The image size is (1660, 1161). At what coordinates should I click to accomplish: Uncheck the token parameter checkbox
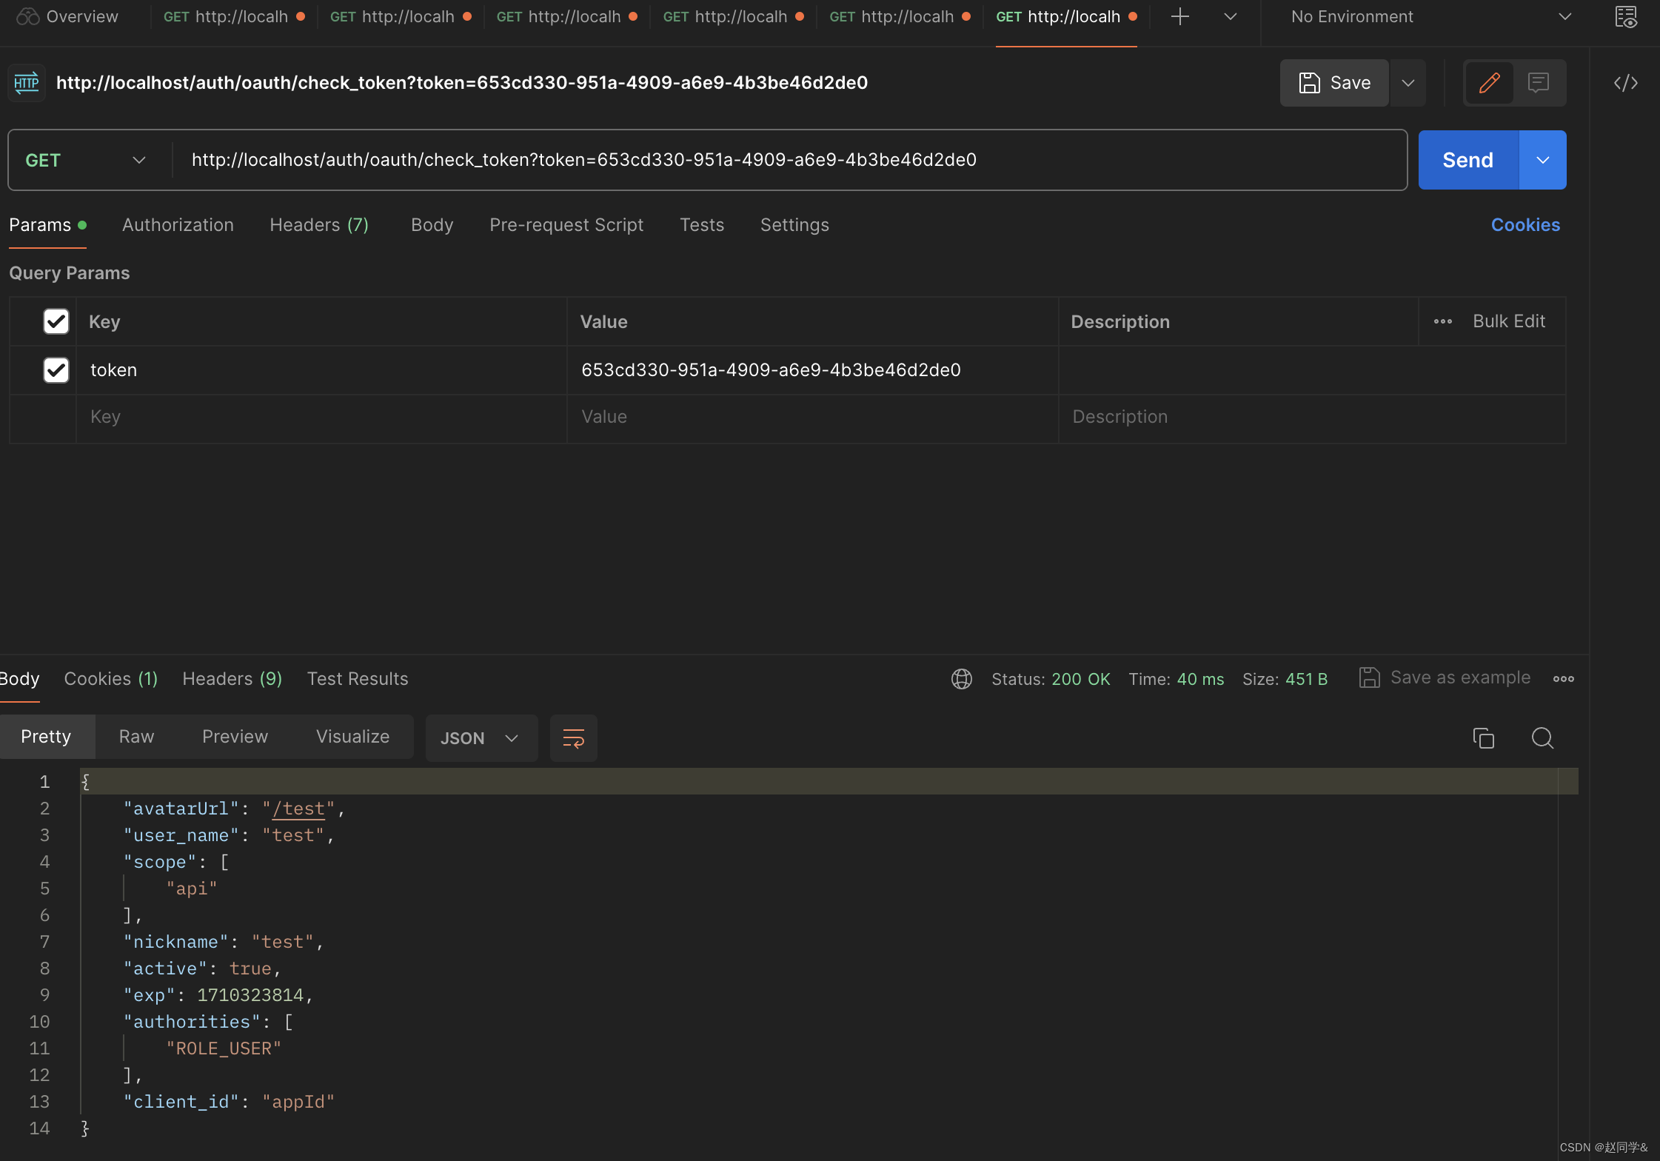(56, 369)
